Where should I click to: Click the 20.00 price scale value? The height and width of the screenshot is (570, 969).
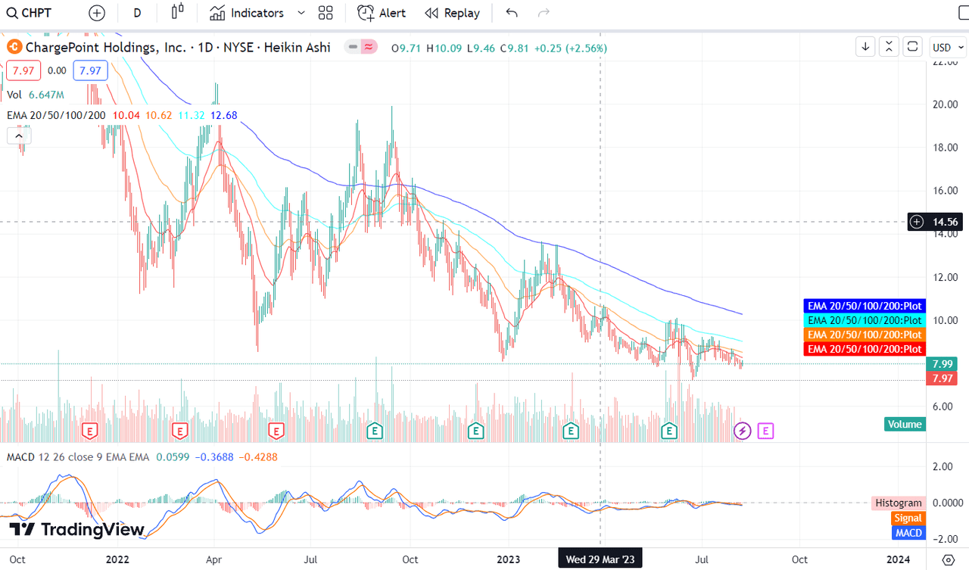tap(946, 104)
